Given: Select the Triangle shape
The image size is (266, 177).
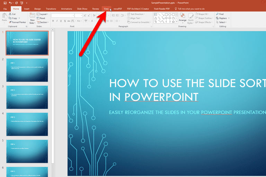Looking at the screenshot, I should click(x=156, y=18).
